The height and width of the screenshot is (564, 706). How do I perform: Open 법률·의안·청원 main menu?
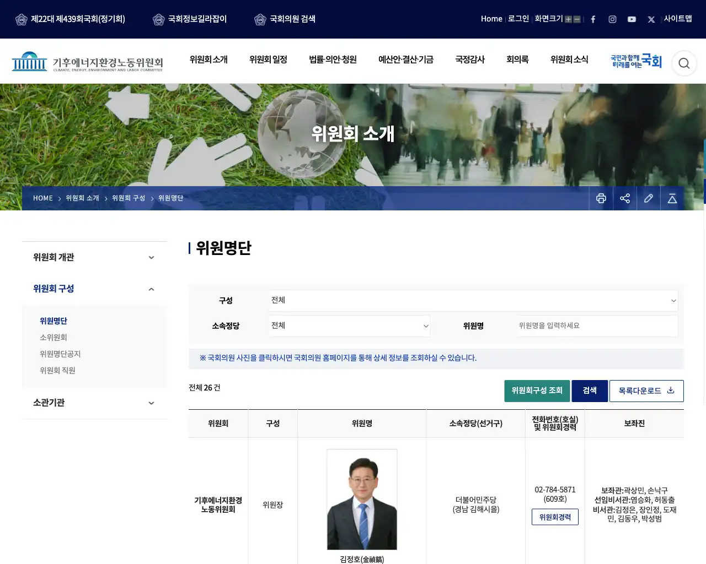coord(333,59)
